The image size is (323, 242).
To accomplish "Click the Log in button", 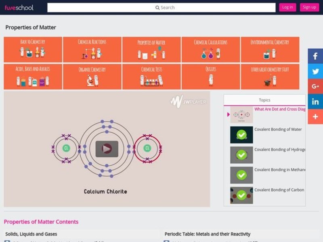I will [287, 7].
